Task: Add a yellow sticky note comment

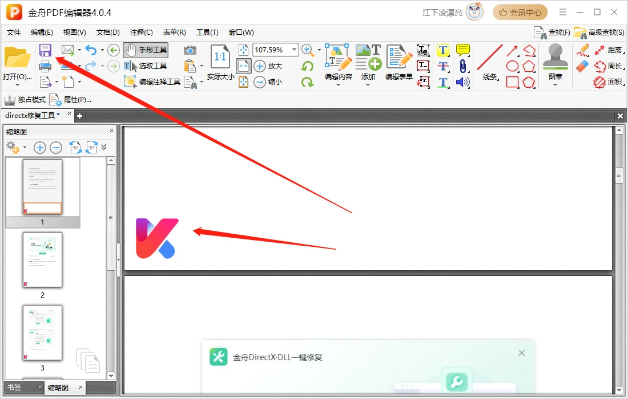Action: (462, 50)
